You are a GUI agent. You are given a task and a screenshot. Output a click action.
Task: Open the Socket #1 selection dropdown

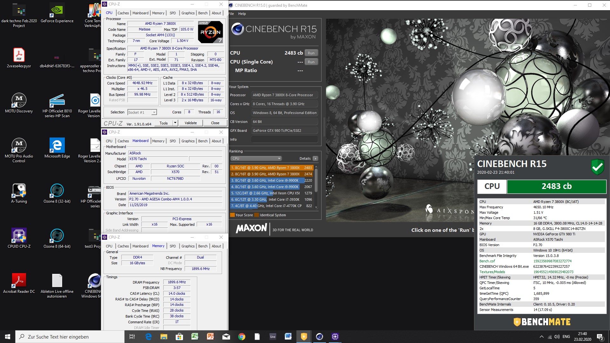tap(142, 112)
